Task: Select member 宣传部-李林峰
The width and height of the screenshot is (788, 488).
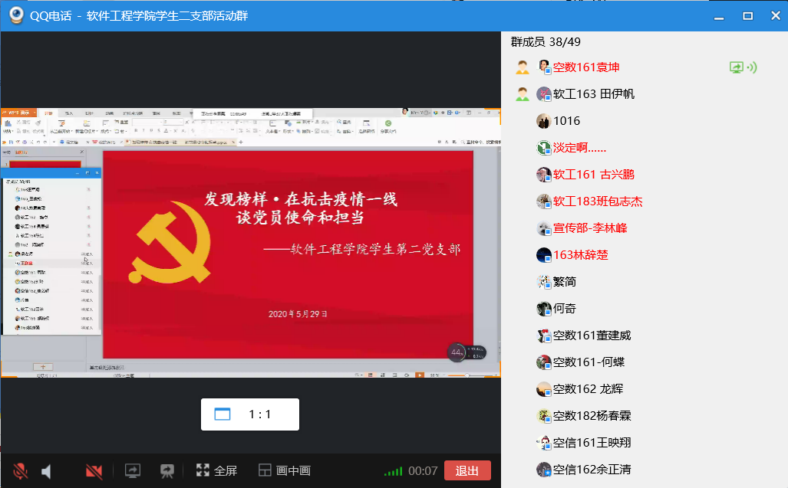Action: [x=590, y=228]
